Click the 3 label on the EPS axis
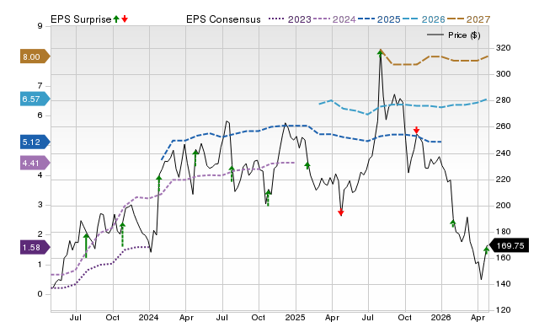 [40, 205]
